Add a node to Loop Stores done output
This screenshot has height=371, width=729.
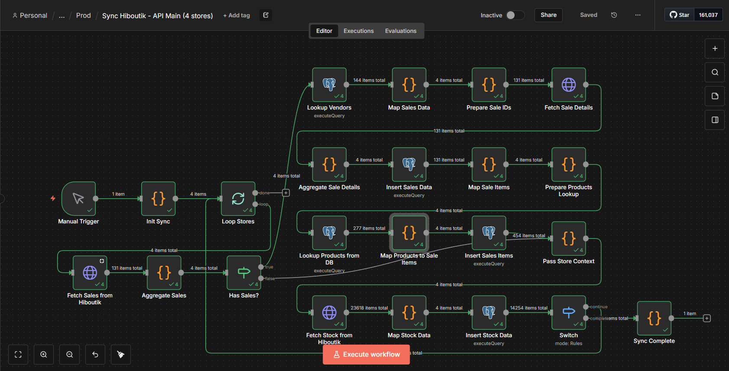point(286,193)
